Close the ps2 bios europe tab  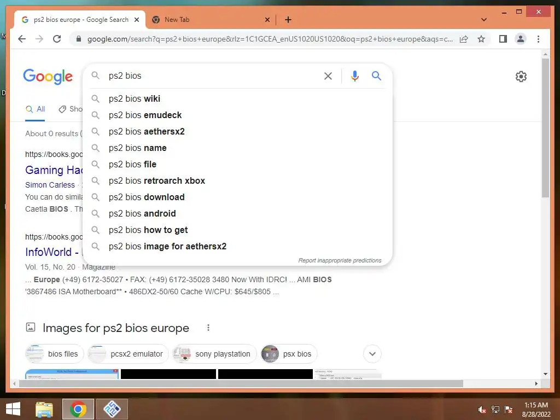(x=136, y=20)
